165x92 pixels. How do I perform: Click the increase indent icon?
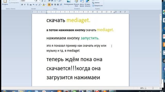(52, 1)
